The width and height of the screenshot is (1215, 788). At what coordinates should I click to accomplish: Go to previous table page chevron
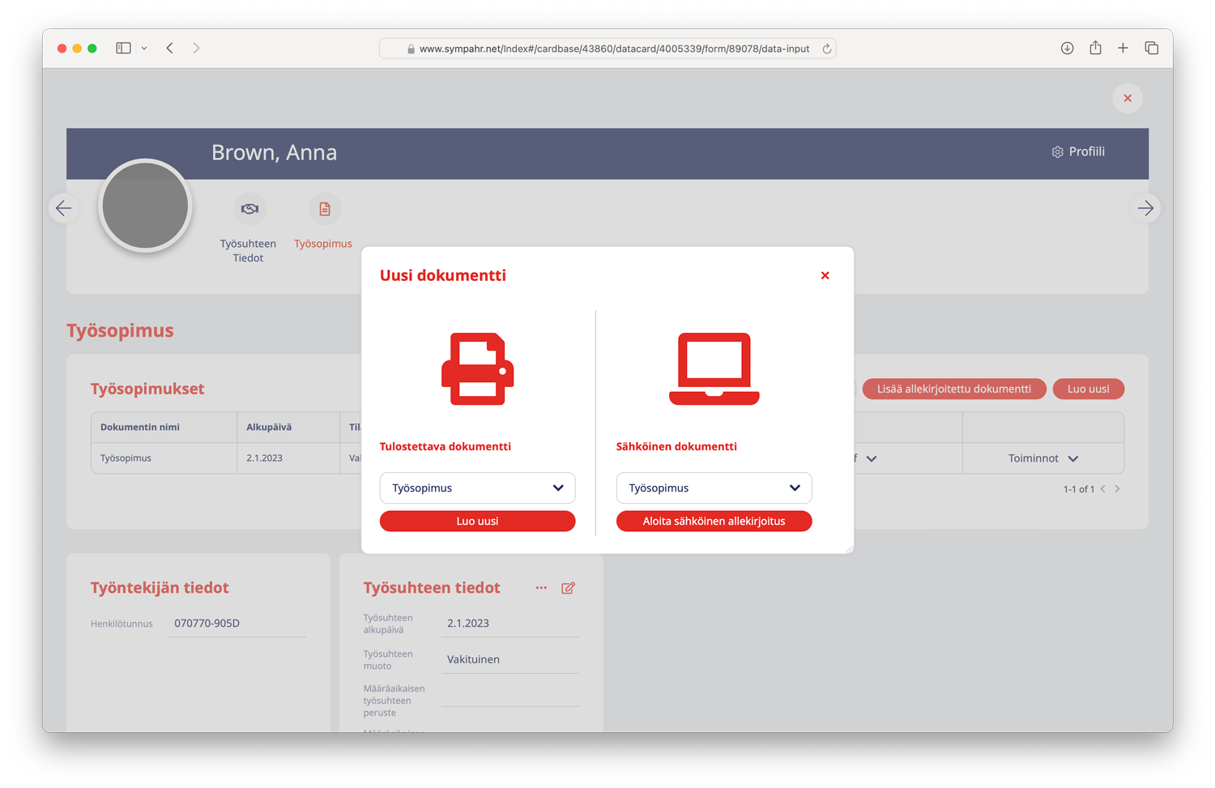(1102, 488)
